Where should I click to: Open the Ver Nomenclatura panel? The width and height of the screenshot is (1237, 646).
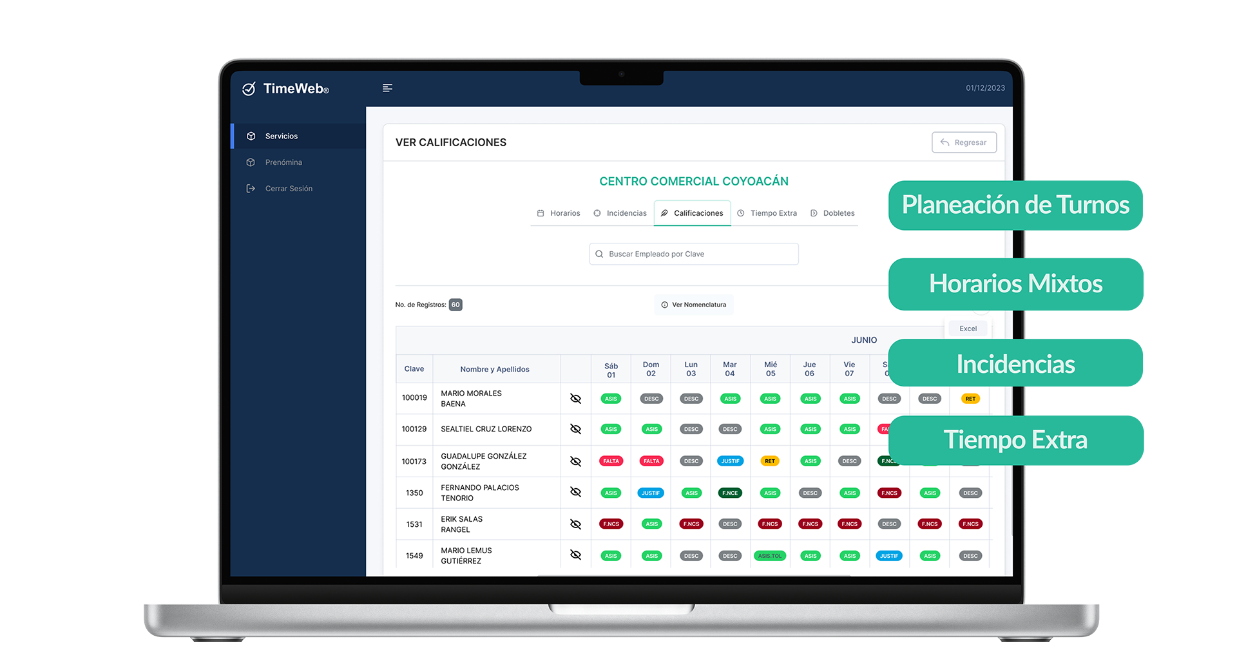[x=694, y=305]
